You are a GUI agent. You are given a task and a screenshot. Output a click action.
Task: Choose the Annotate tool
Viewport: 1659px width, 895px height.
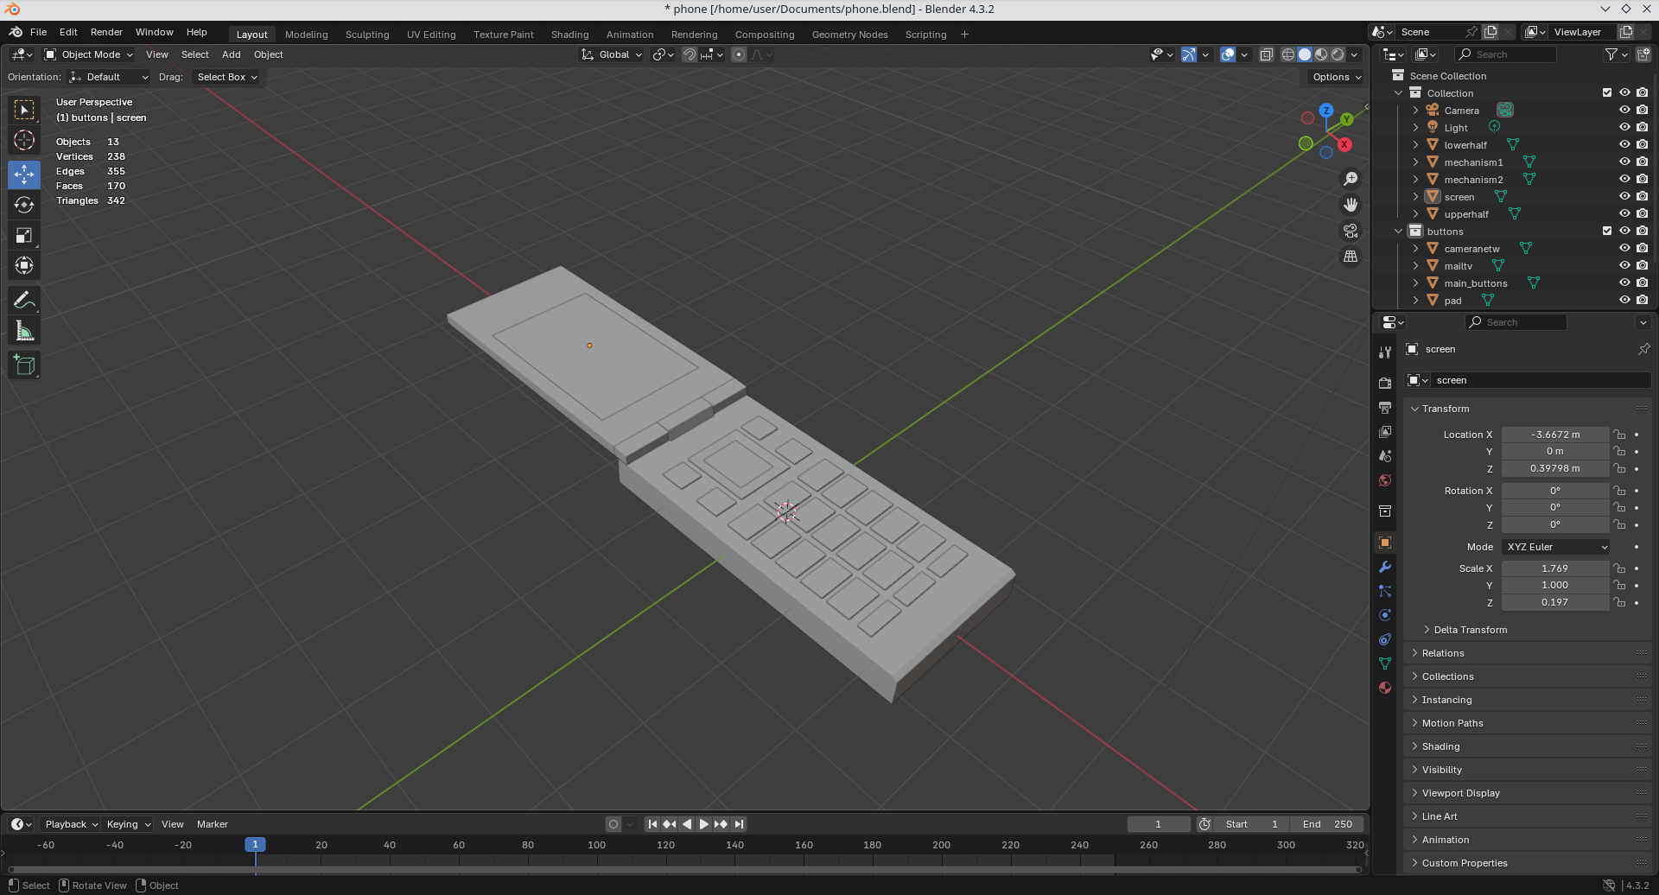(24, 300)
